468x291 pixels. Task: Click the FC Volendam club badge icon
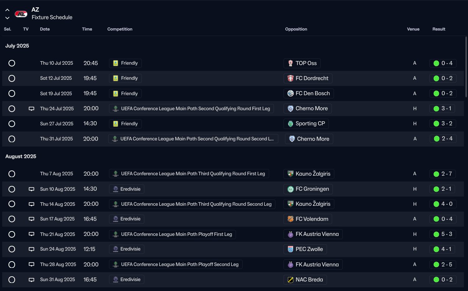click(291, 219)
